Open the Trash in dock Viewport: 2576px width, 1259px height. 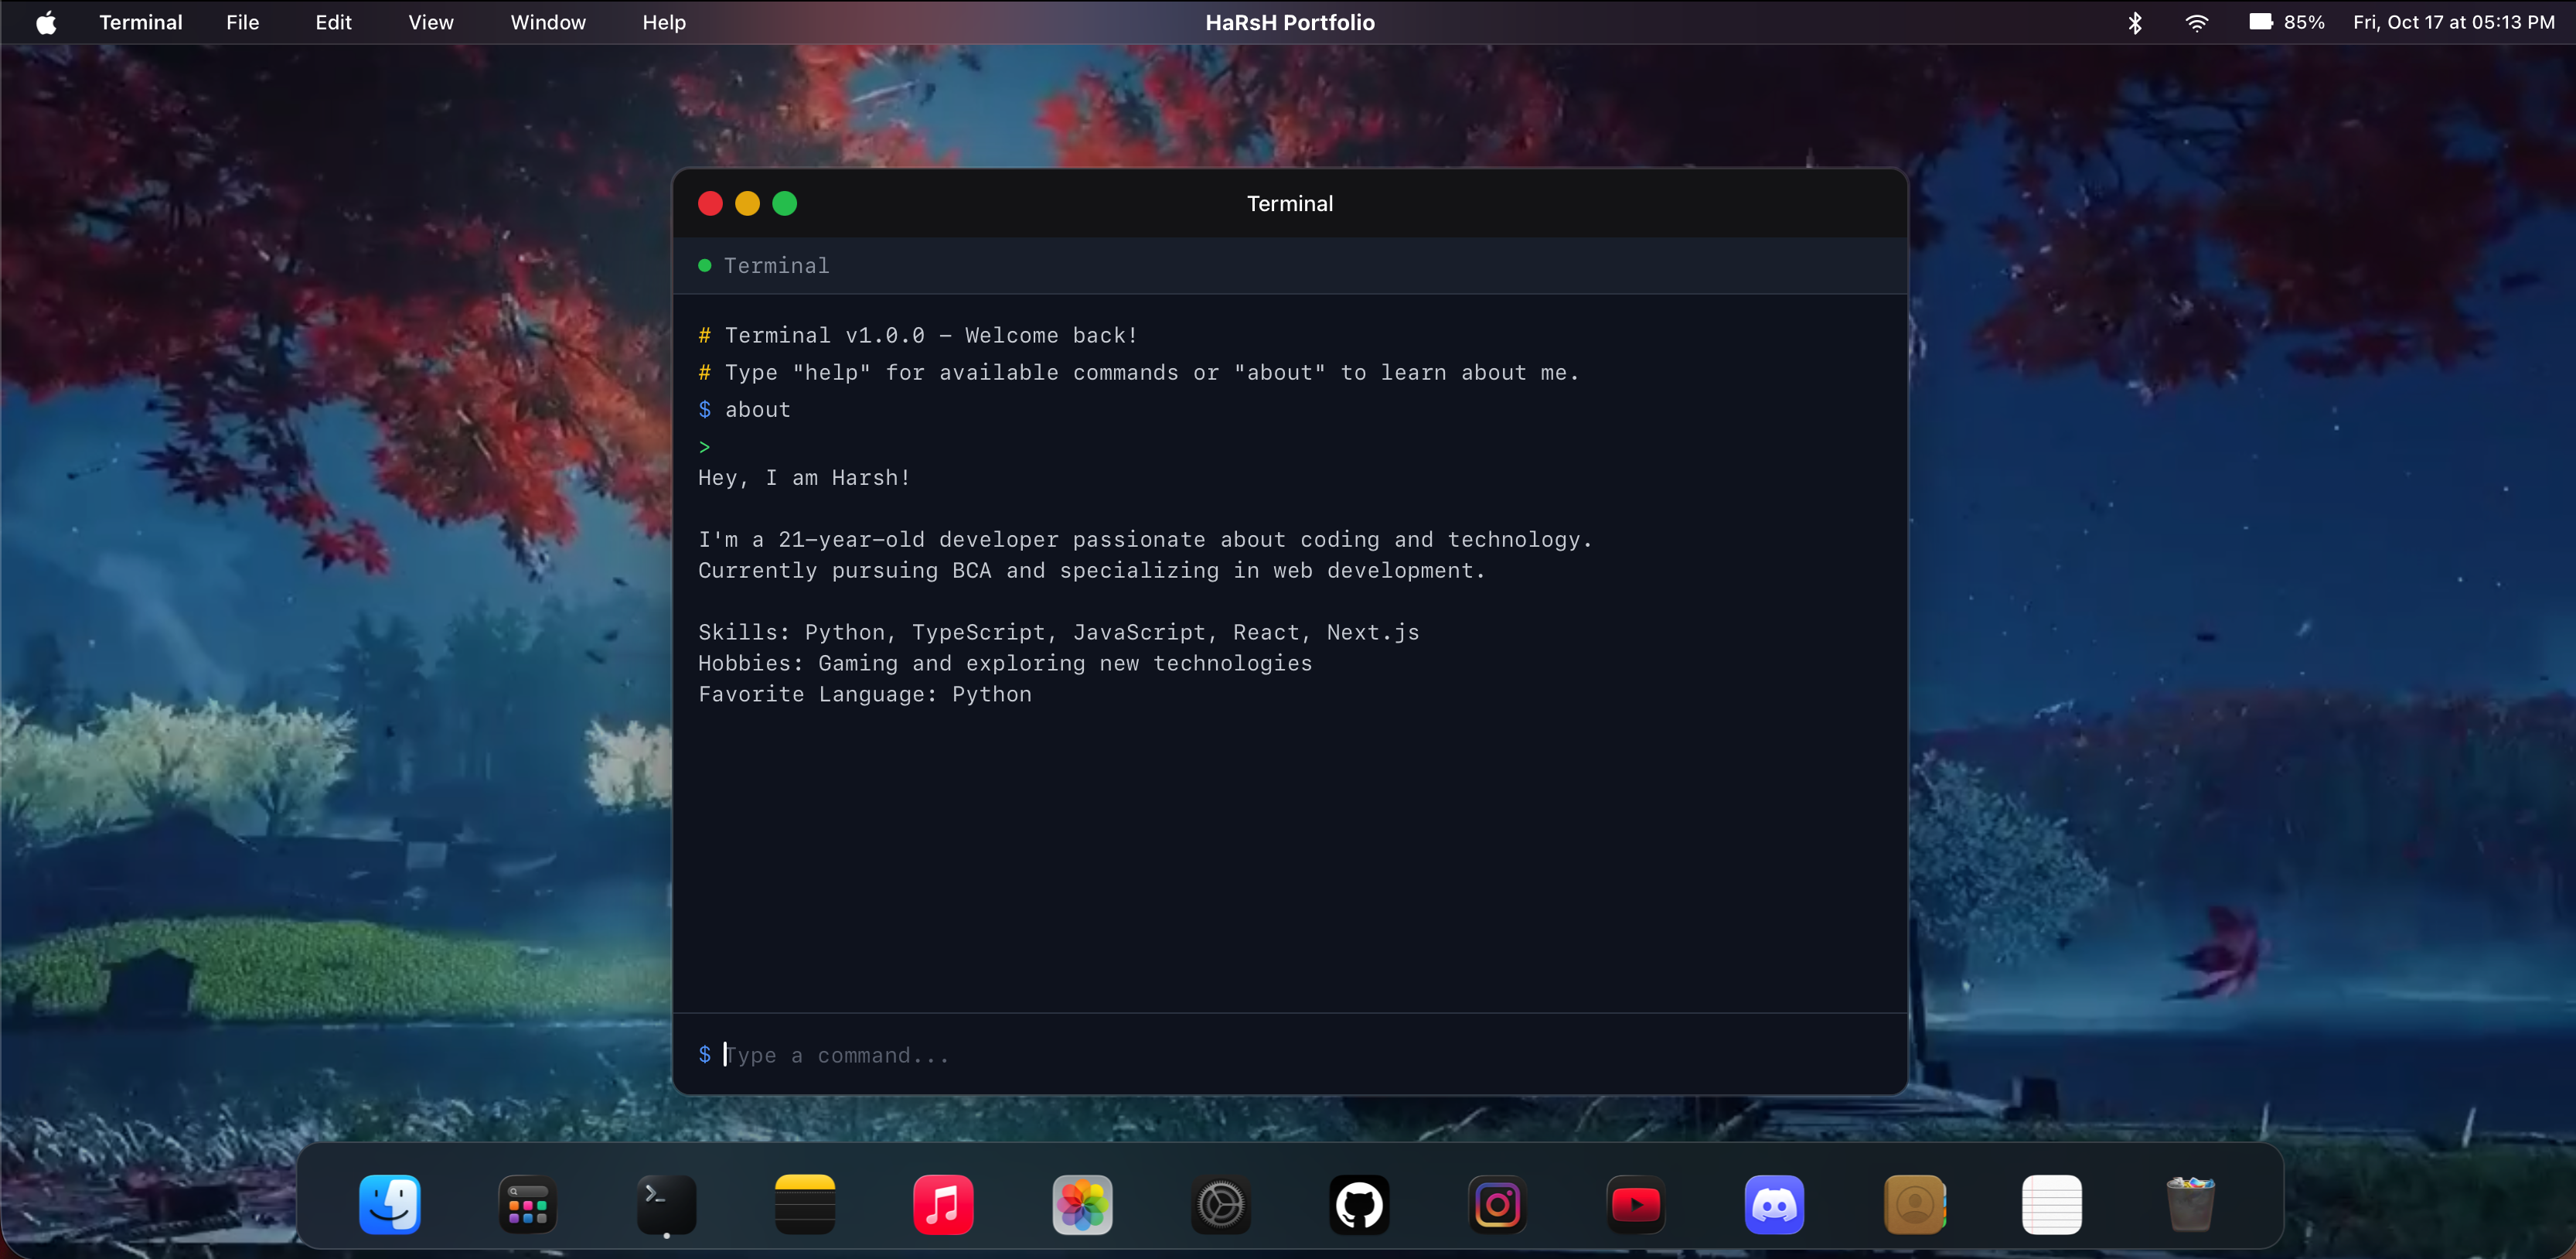(2190, 1204)
